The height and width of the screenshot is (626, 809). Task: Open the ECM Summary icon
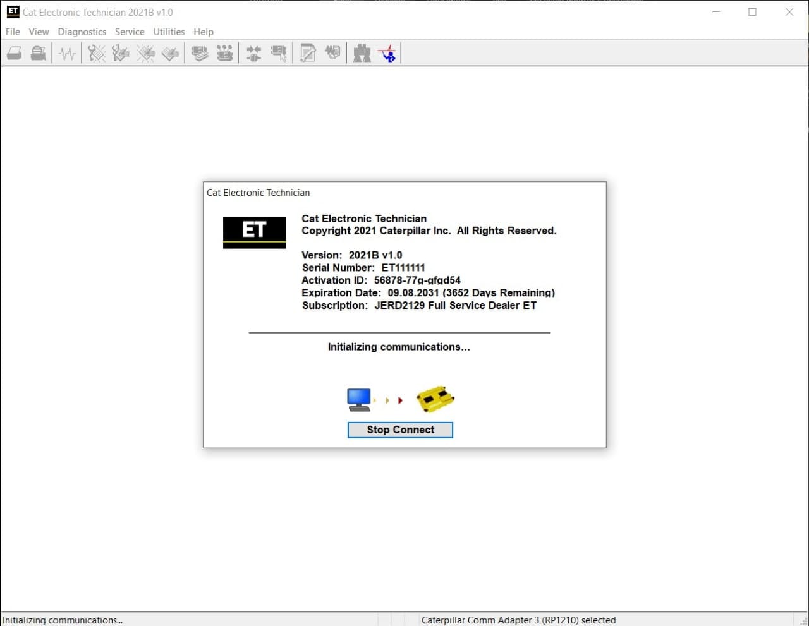(225, 53)
